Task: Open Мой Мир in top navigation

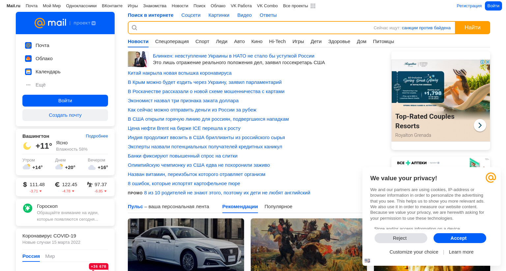Action: point(52,6)
